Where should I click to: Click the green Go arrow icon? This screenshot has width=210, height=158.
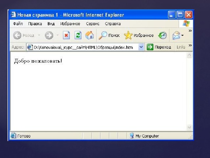[x=150, y=47]
